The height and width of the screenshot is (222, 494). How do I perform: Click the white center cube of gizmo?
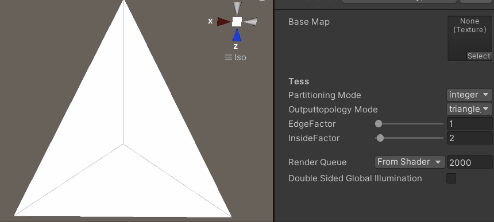tap(237, 22)
